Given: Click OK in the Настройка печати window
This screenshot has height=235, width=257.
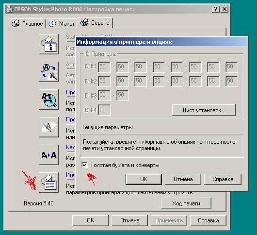Looking at the screenshot, I should [x=90, y=220].
